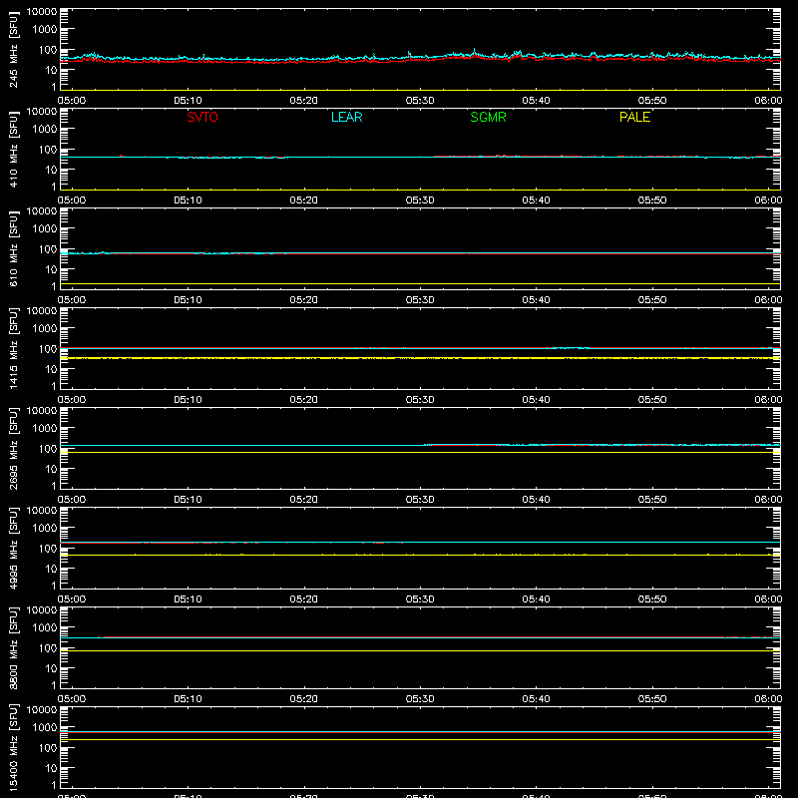Click 05:00 tick label of 1415 MHz panel
This screenshot has width=798, height=798.
[x=72, y=400]
